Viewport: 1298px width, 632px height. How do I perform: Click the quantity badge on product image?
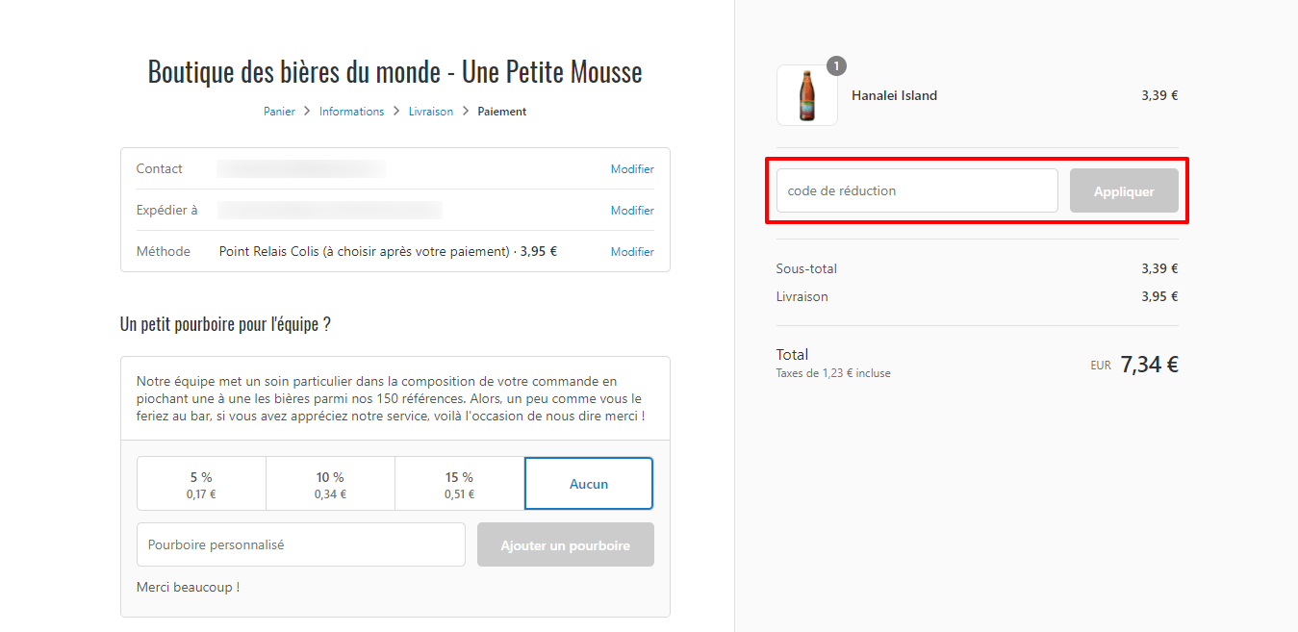[x=836, y=65]
